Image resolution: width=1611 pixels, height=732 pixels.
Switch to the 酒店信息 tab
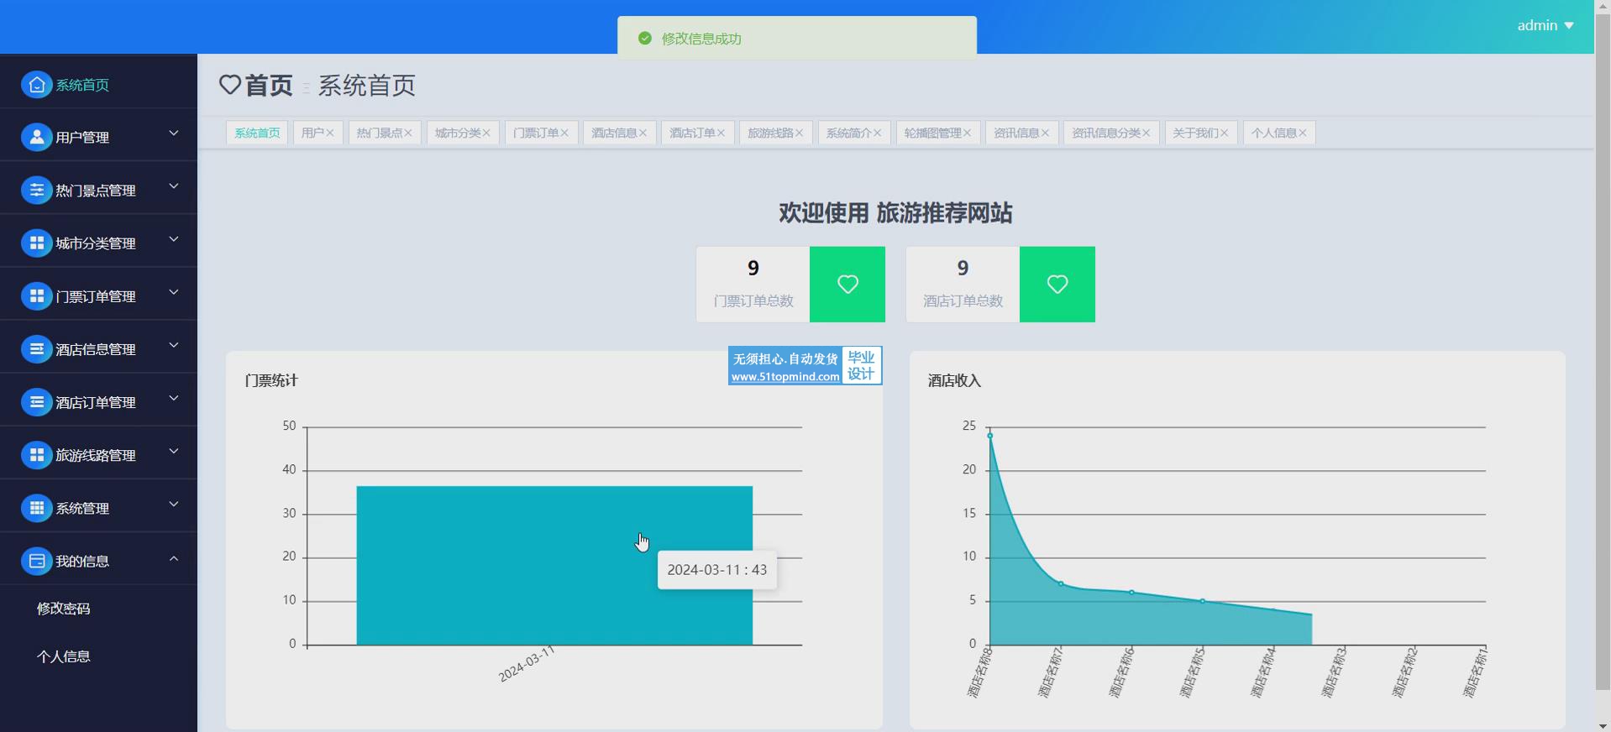tap(614, 133)
